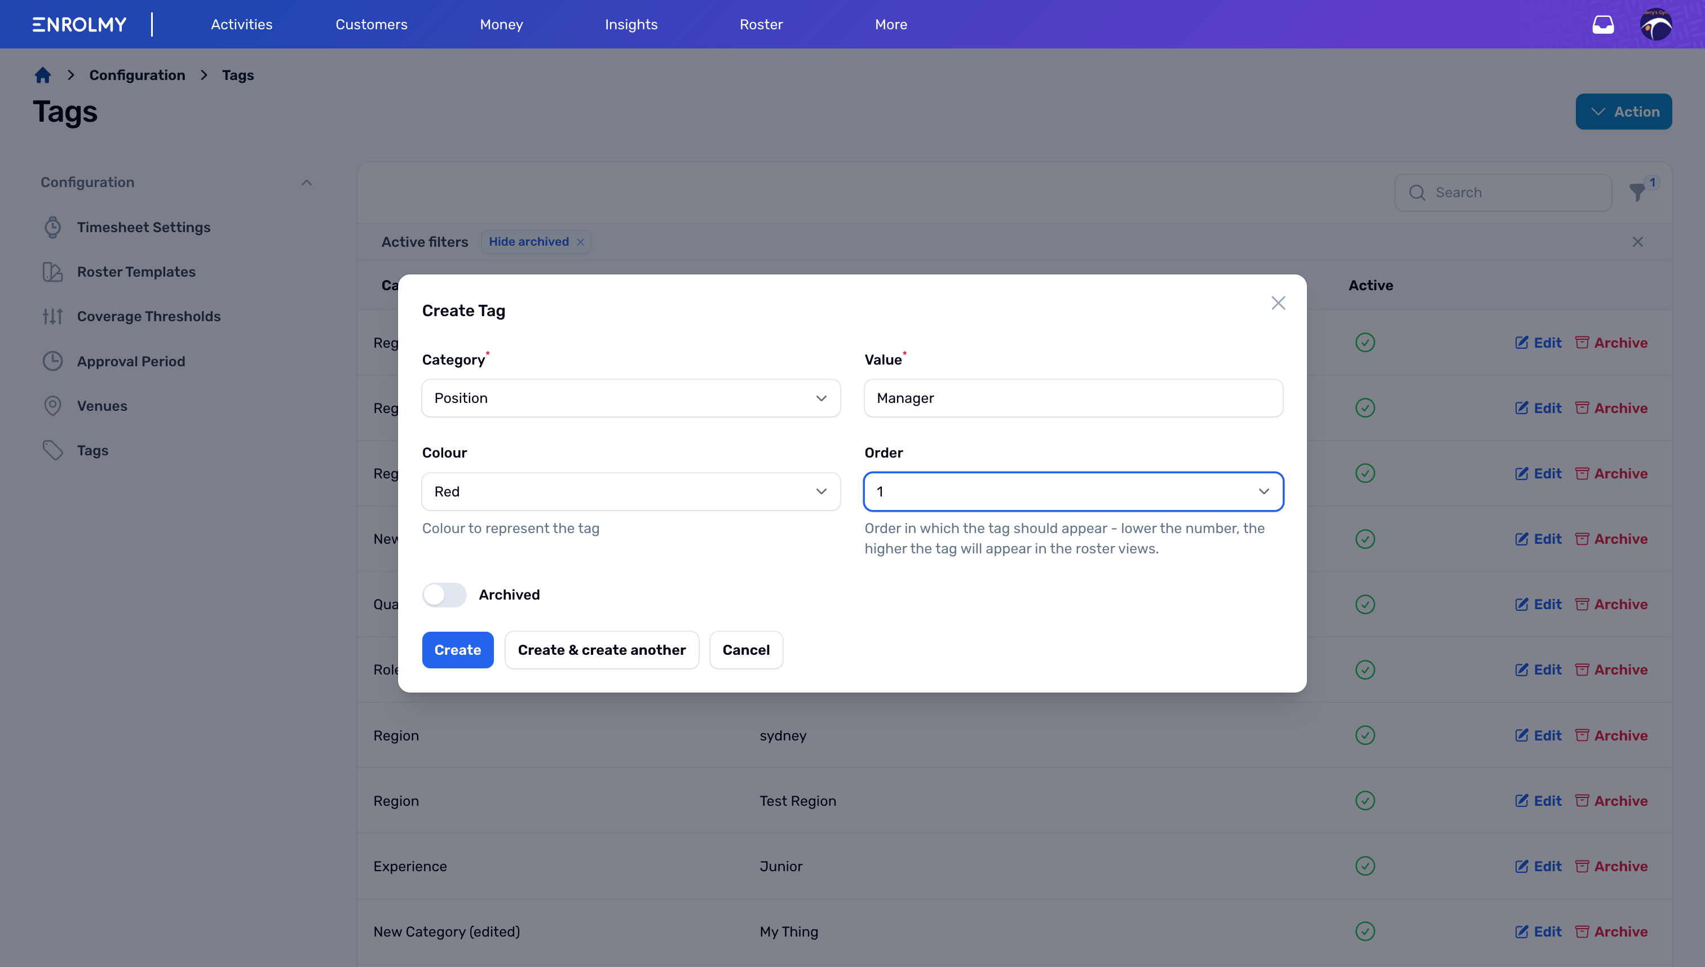Screen dimensions: 1705x967
Task: Open the Roster menu
Action: [761, 25]
